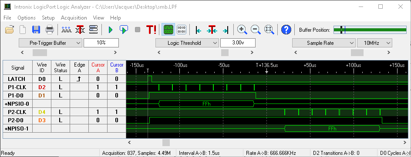The height and width of the screenshot is (157, 411).
Task: Select the P1-CLK signal name
Action: pyautogui.click(x=17, y=87)
